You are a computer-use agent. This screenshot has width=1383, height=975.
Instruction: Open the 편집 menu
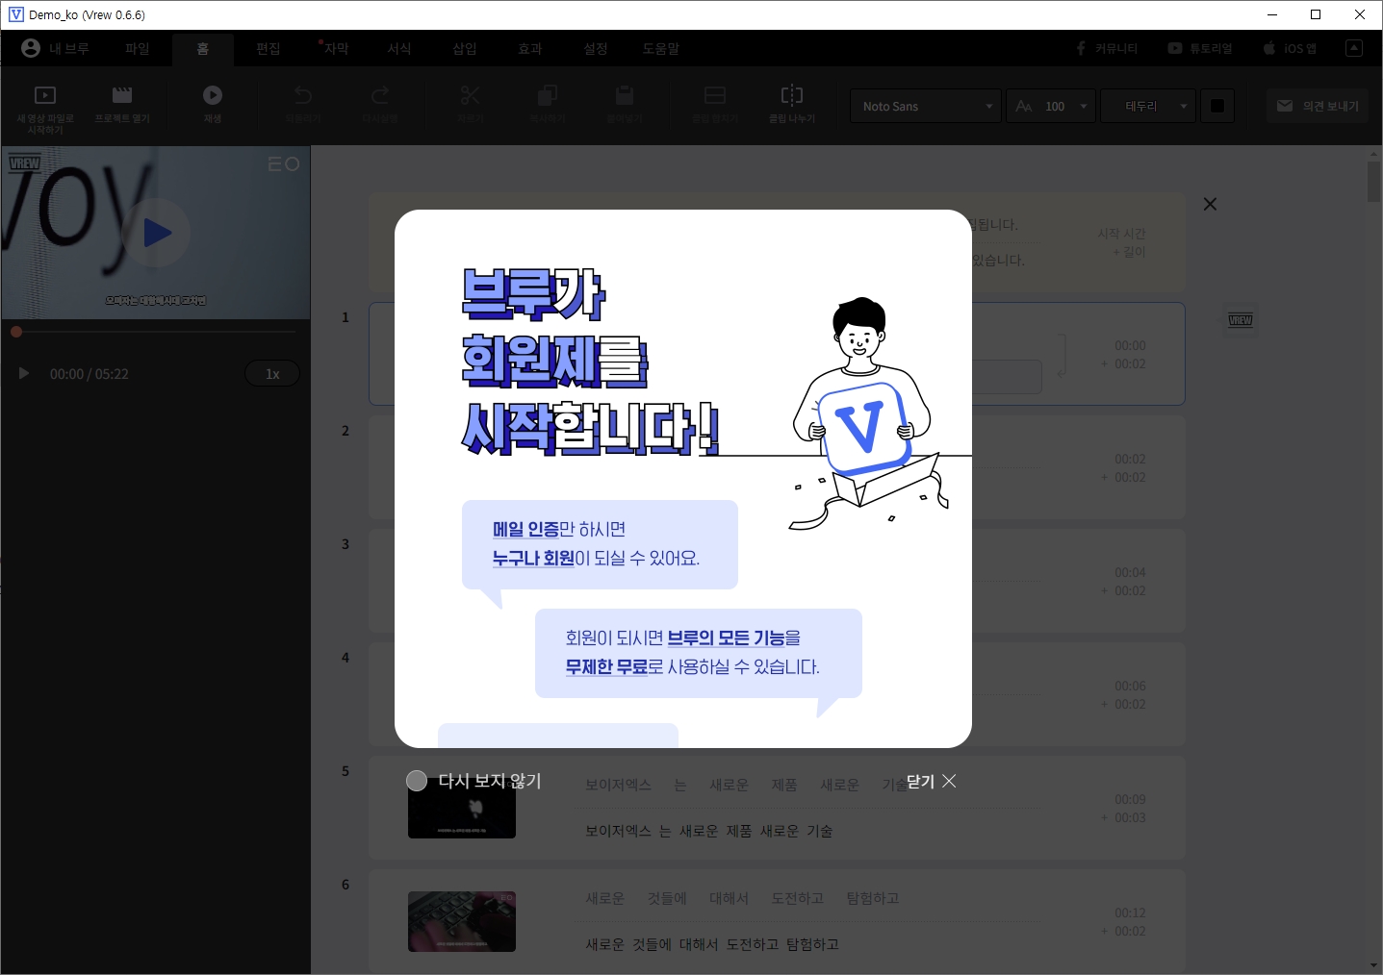click(x=269, y=48)
